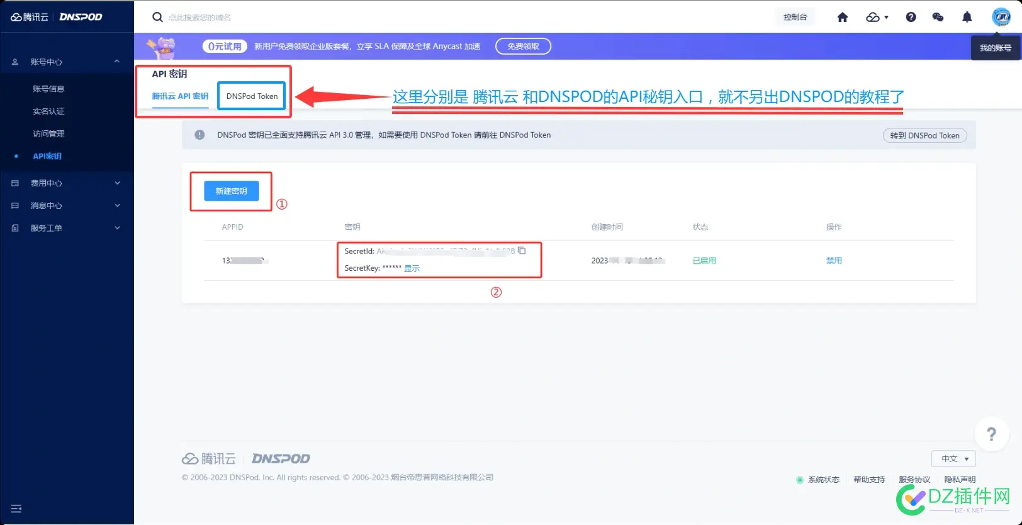Click the 系统状态 footer link
This screenshot has height=525, width=1022.
tap(824, 480)
